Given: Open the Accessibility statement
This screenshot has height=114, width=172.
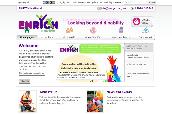Looking at the screenshot, I should point(112,2).
